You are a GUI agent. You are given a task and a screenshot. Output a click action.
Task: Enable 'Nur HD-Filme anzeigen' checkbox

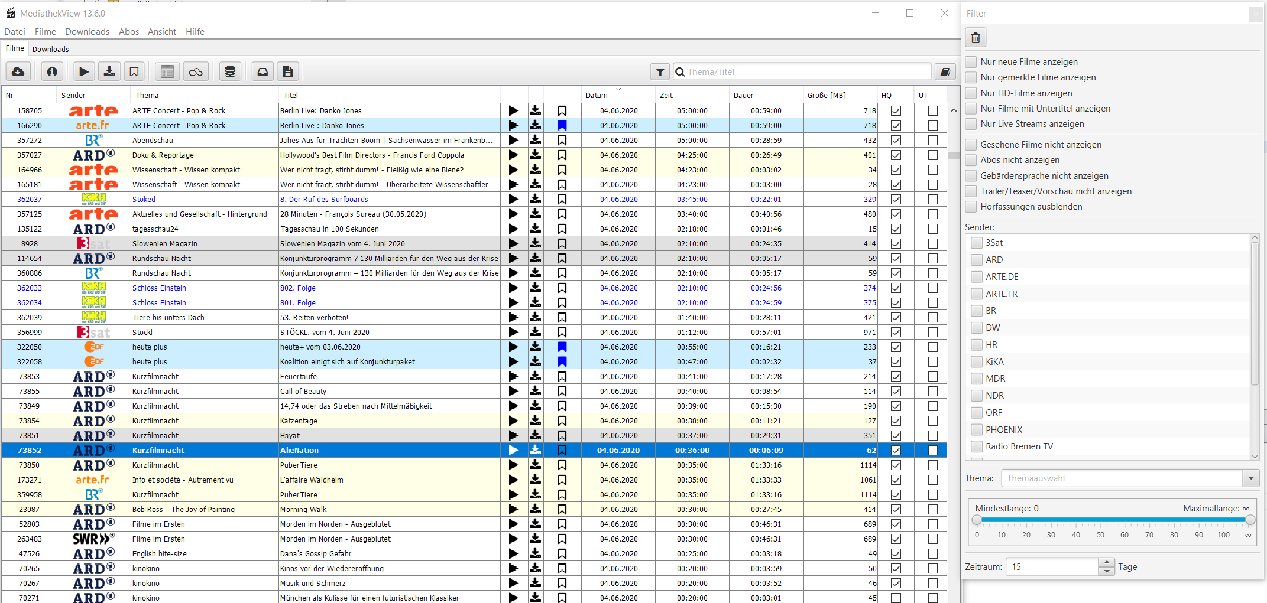coord(971,93)
